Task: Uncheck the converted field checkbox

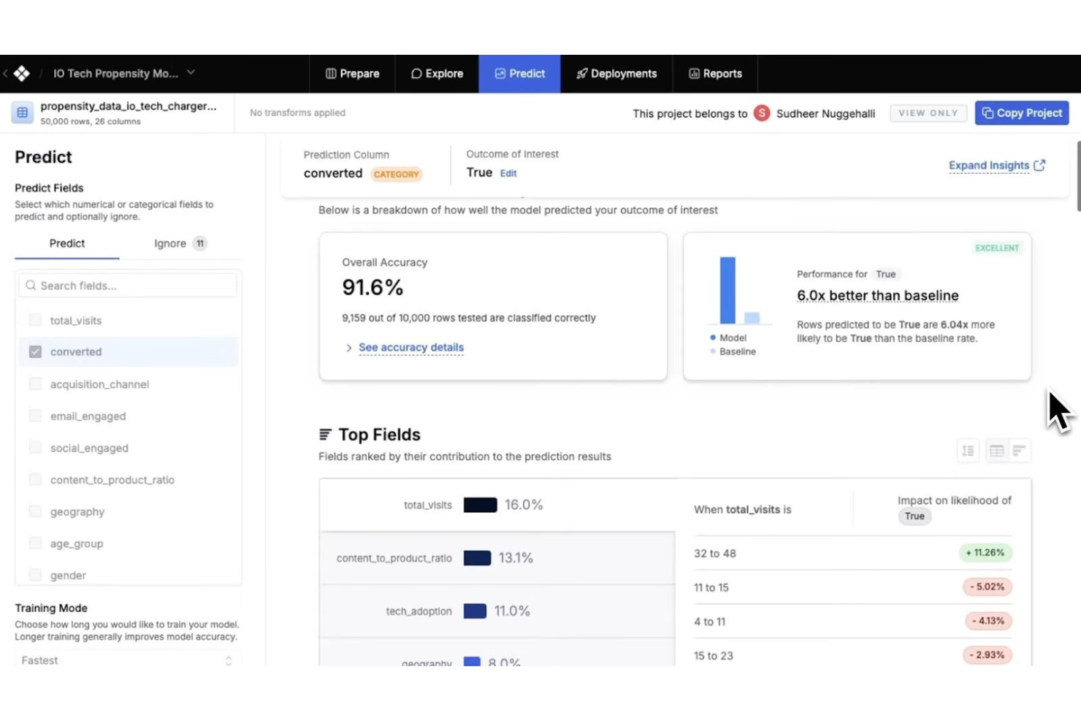Action: click(35, 351)
